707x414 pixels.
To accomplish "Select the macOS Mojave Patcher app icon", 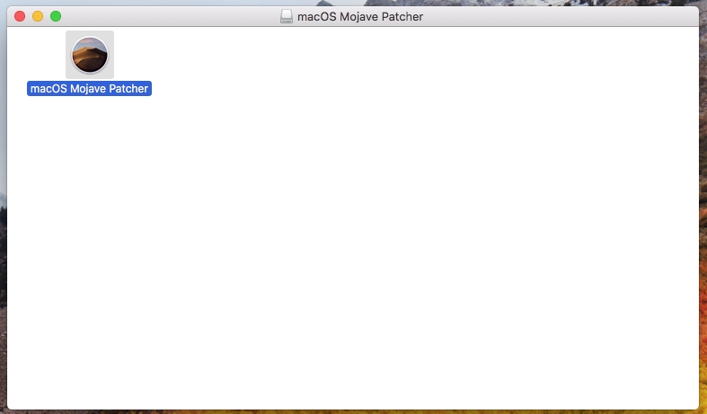I will click(x=90, y=55).
